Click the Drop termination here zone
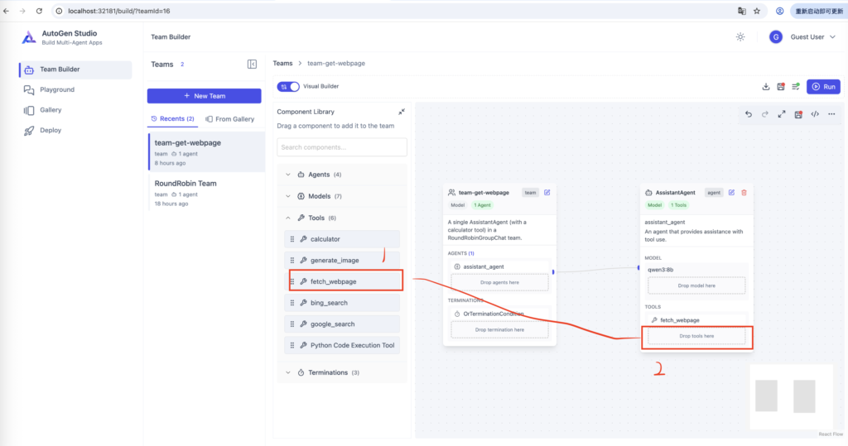Image resolution: width=848 pixels, height=446 pixels. pyautogui.click(x=499, y=330)
